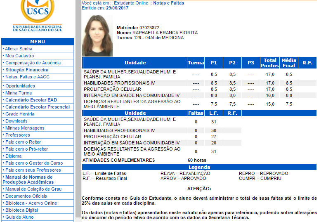View the Grade Horária page
Image resolution: width=333 pixels, height=222 pixels.
[x=20, y=114]
